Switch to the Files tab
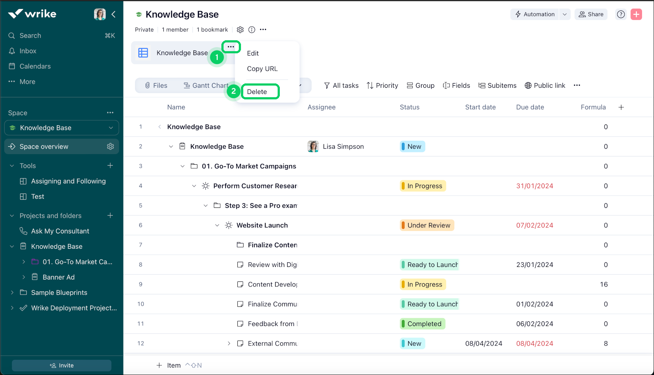Screen dimensions: 654x375 [156, 86]
